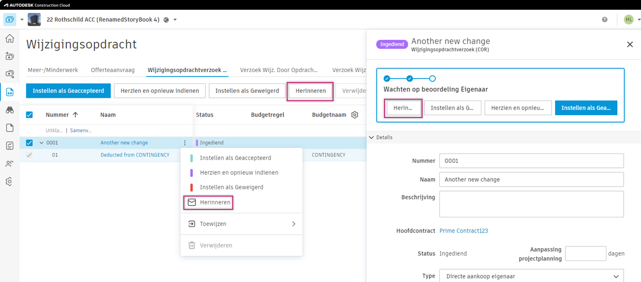641x282 pixels.
Task: Open the Reports sidebar icon
Action: pos(9,146)
